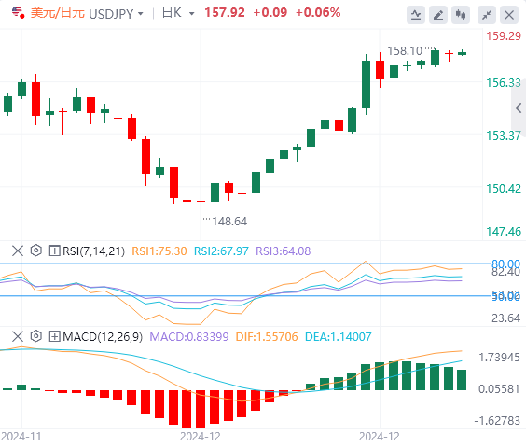This screenshot has height=447, width=526.
Task: Click the RSI(7,14,21) indicator label
Action: [93, 251]
